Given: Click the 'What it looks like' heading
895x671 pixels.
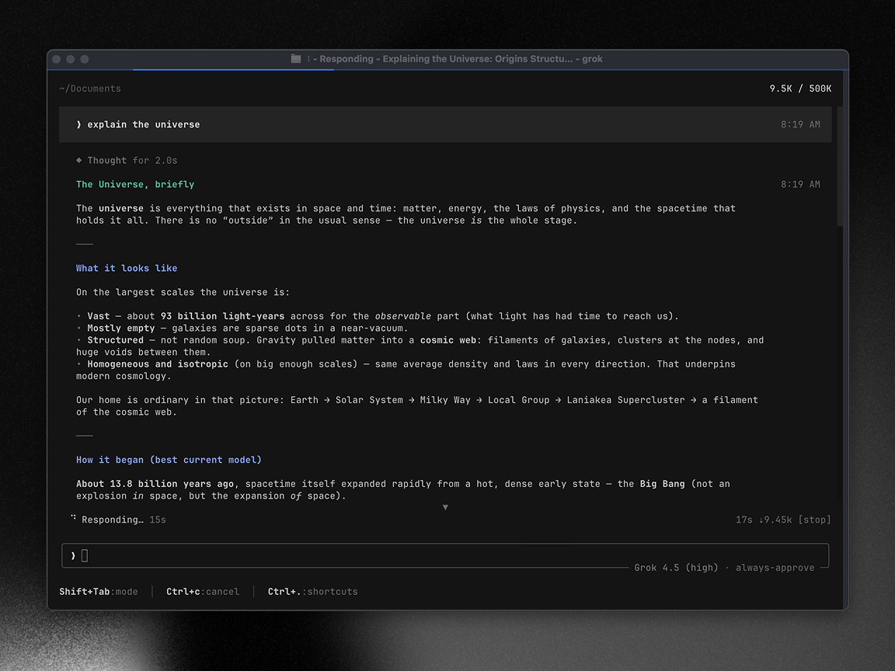Looking at the screenshot, I should [x=127, y=268].
